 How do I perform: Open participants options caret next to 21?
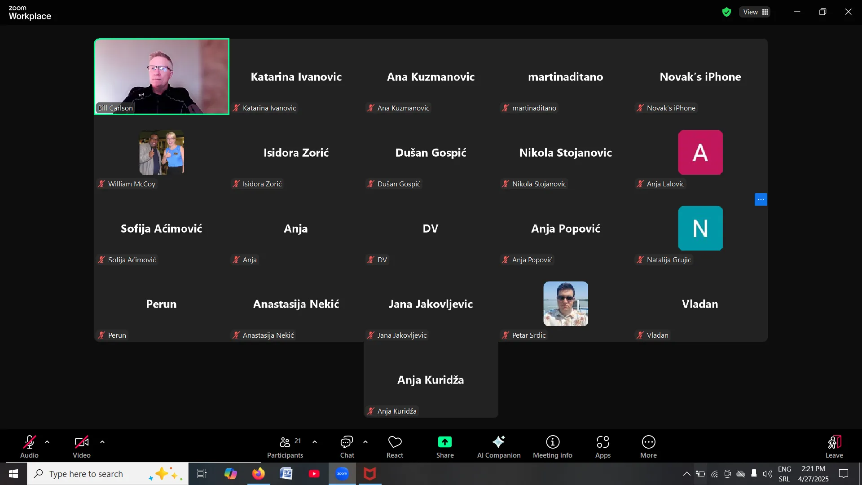click(315, 442)
